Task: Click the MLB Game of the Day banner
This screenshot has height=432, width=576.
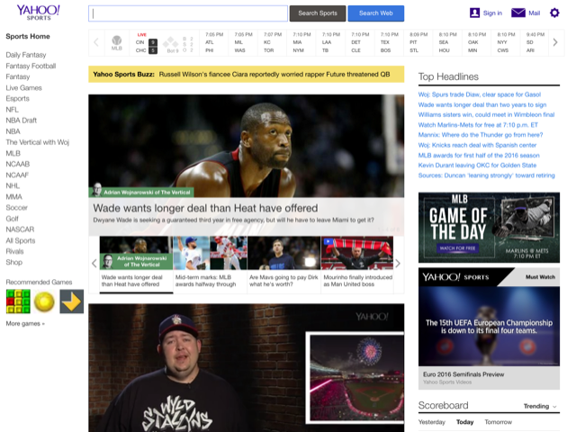Action: [489, 228]
